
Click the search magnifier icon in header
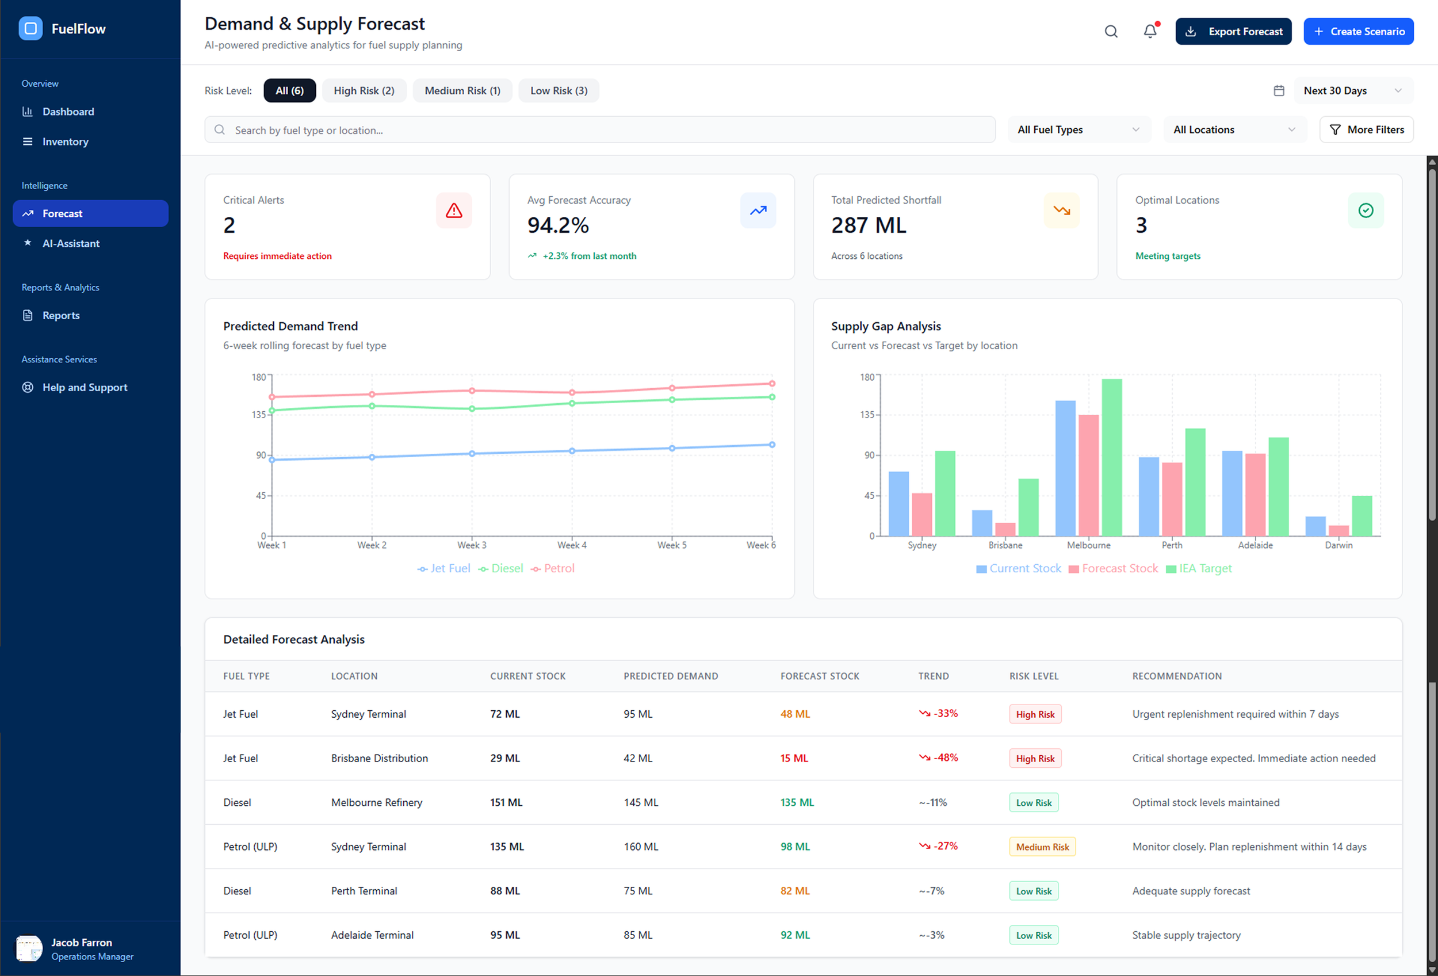[x=1111, y=32]
